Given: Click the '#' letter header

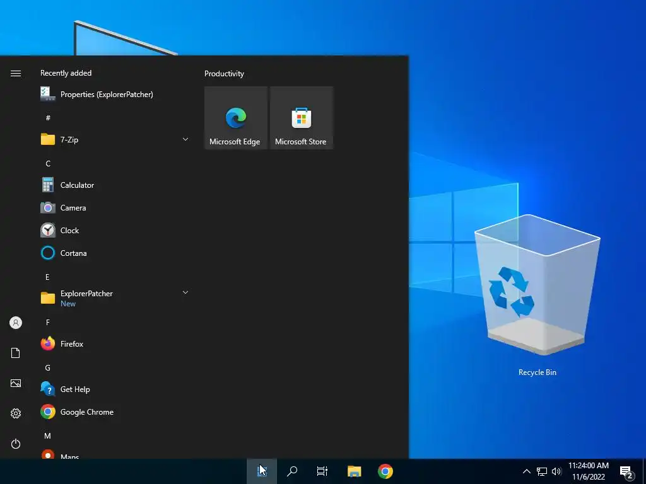Looking at the screenshot, I should (48, 118).
